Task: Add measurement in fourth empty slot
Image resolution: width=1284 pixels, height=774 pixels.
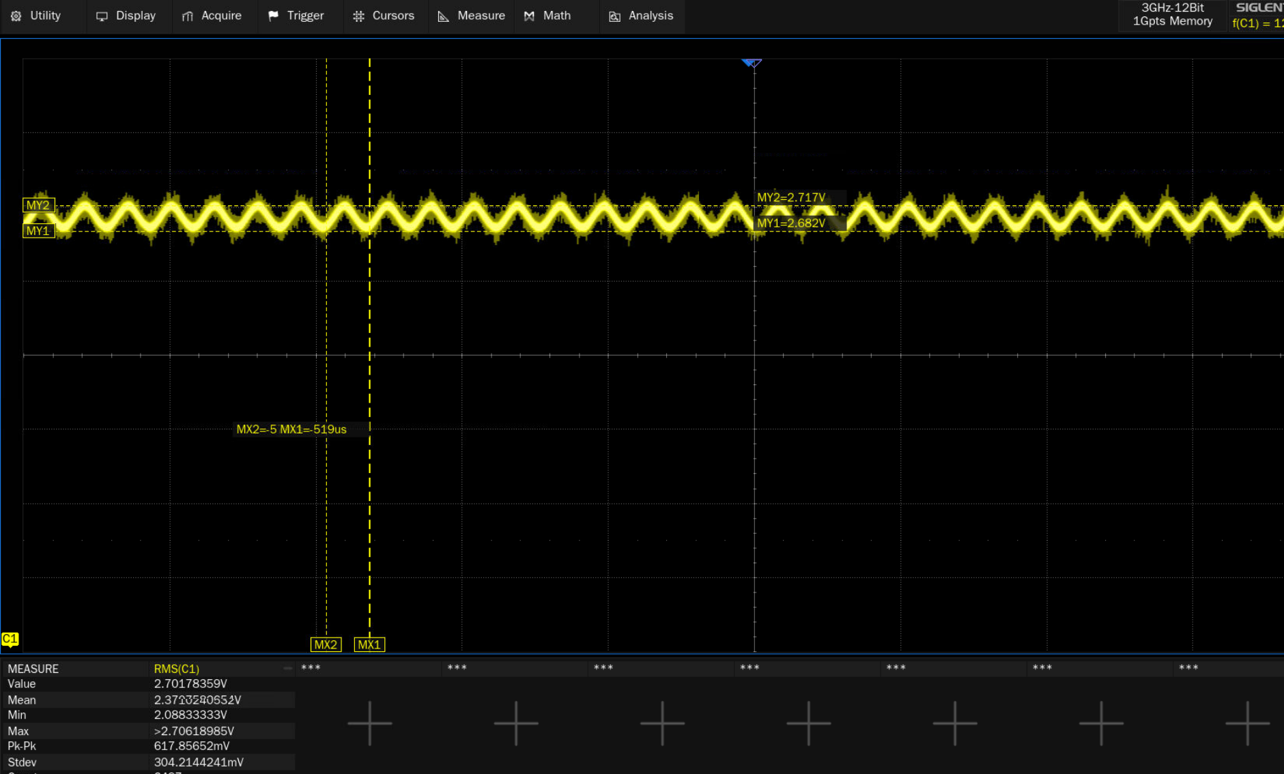Action: (809, 723)
